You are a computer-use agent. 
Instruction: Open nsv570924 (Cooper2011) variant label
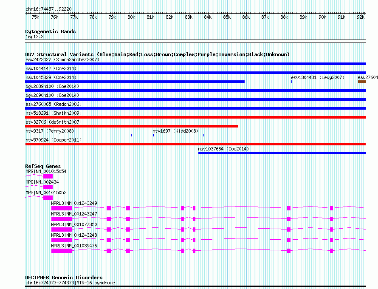coord(54,140)
